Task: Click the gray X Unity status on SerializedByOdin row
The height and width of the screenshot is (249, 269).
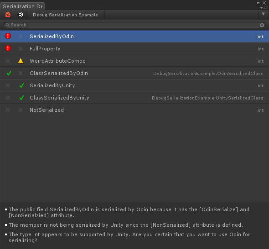Action: click(21, 36)
